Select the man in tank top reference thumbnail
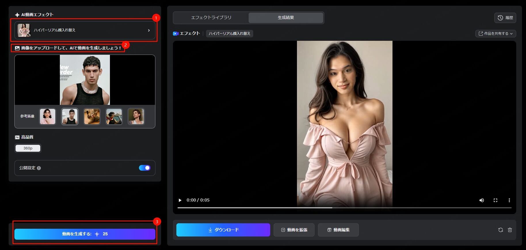The width and height of the screenshot is (526, 250). [70, 116]
